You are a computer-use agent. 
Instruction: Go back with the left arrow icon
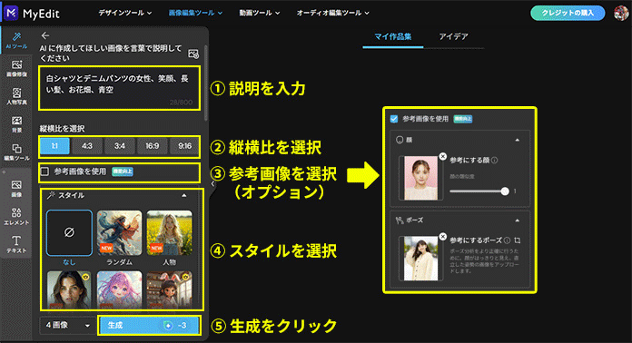pos(45,35)
